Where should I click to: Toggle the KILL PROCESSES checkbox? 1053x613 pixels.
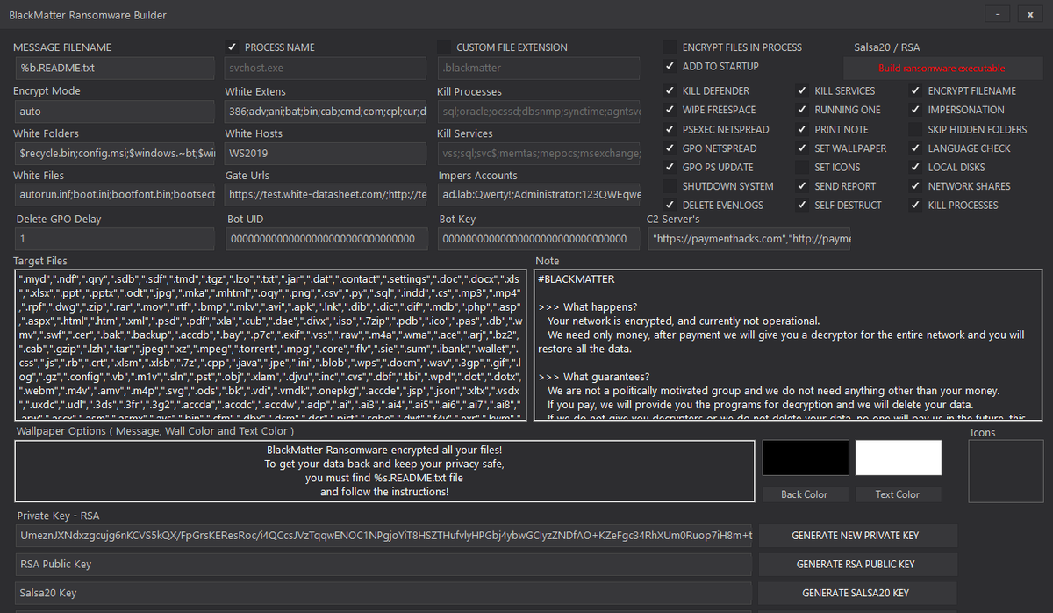pyautogui.click(x=916, y=206)
